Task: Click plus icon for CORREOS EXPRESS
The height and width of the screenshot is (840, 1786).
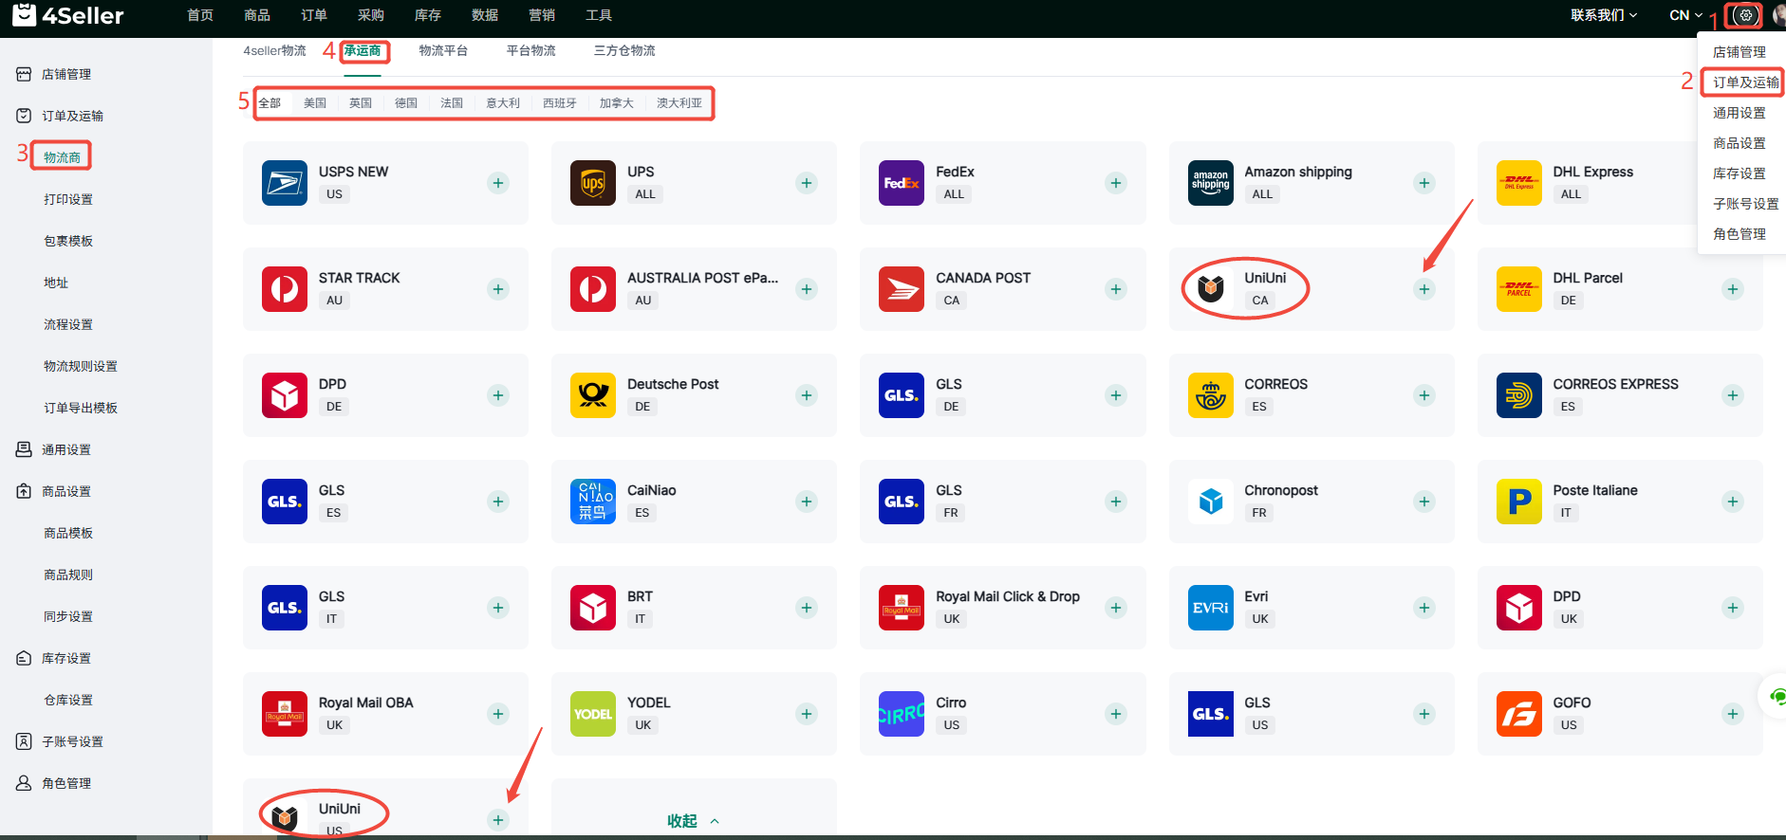Action: [1733, 395]
